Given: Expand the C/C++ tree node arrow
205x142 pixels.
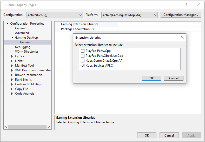Looking at the screenshot, I should point(12,56).
